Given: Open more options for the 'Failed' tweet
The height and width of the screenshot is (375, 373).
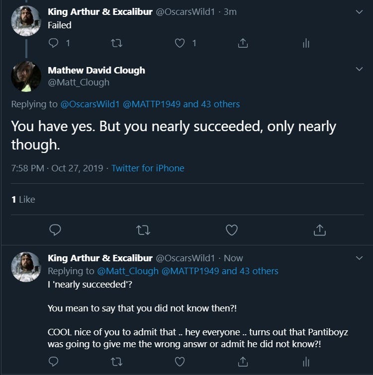Looking at the screenshot, I should 359,12.
